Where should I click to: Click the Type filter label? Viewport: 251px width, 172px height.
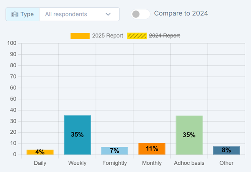(x=27, y=14)
